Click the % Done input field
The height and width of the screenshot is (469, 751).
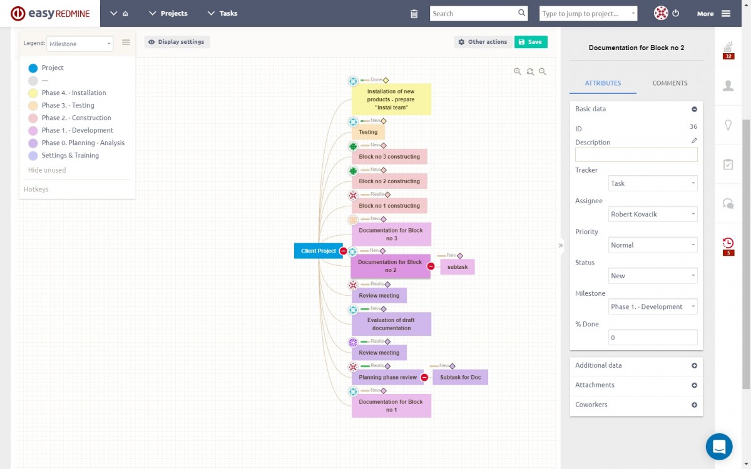tap(653, 338)
